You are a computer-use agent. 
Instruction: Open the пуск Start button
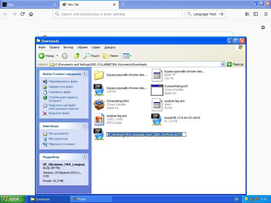[12, 199]
